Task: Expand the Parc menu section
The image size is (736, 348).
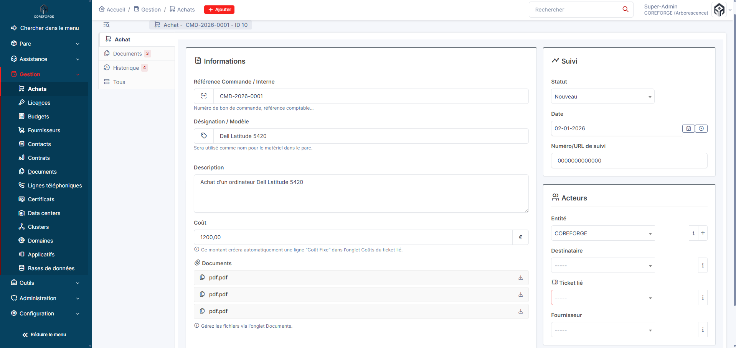Action: click(x=45, y=44)
